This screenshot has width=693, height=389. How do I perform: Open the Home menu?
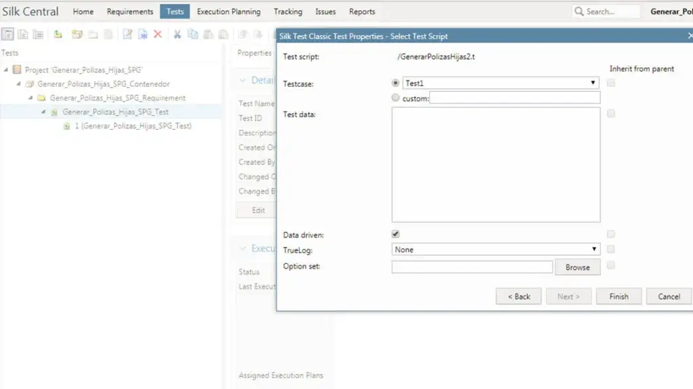[x=83, y=12]
